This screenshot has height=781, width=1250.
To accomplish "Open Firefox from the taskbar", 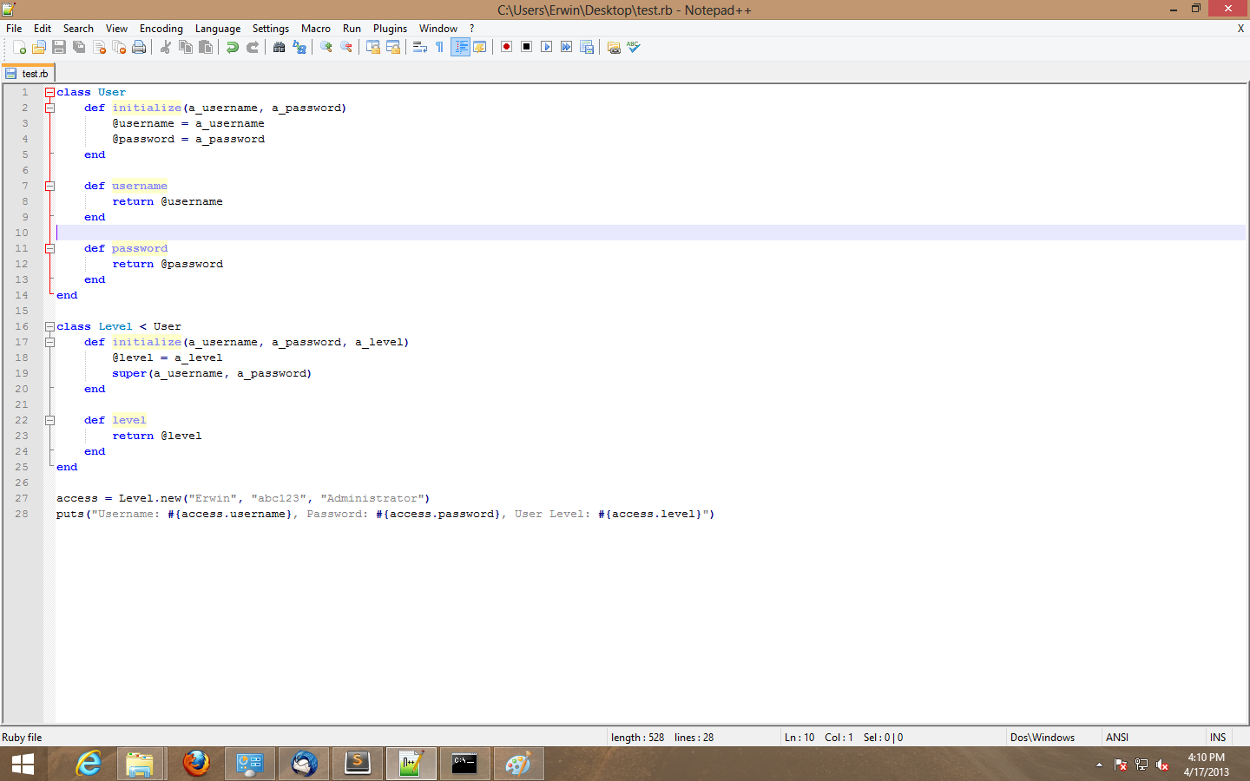I will click(x=196, y=764).
